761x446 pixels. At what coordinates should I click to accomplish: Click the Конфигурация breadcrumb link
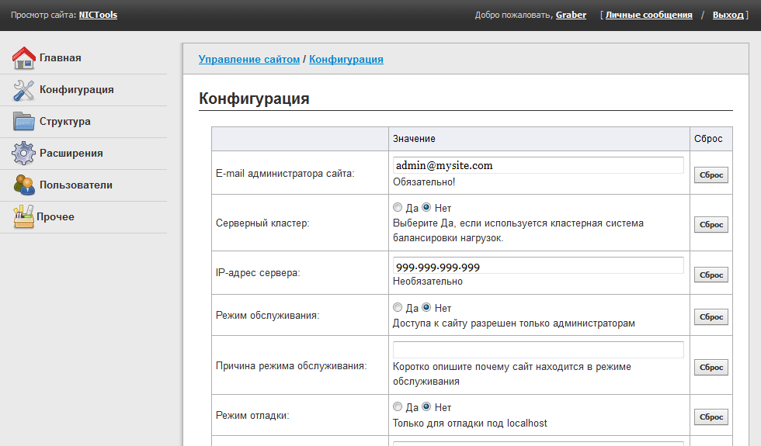(346, 59)
